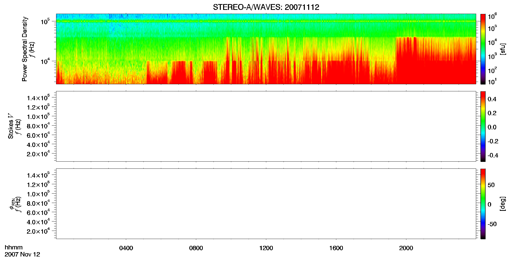532x274 pixels.
Task: Click the 1600 time tick label
Action: pos(336,248)
